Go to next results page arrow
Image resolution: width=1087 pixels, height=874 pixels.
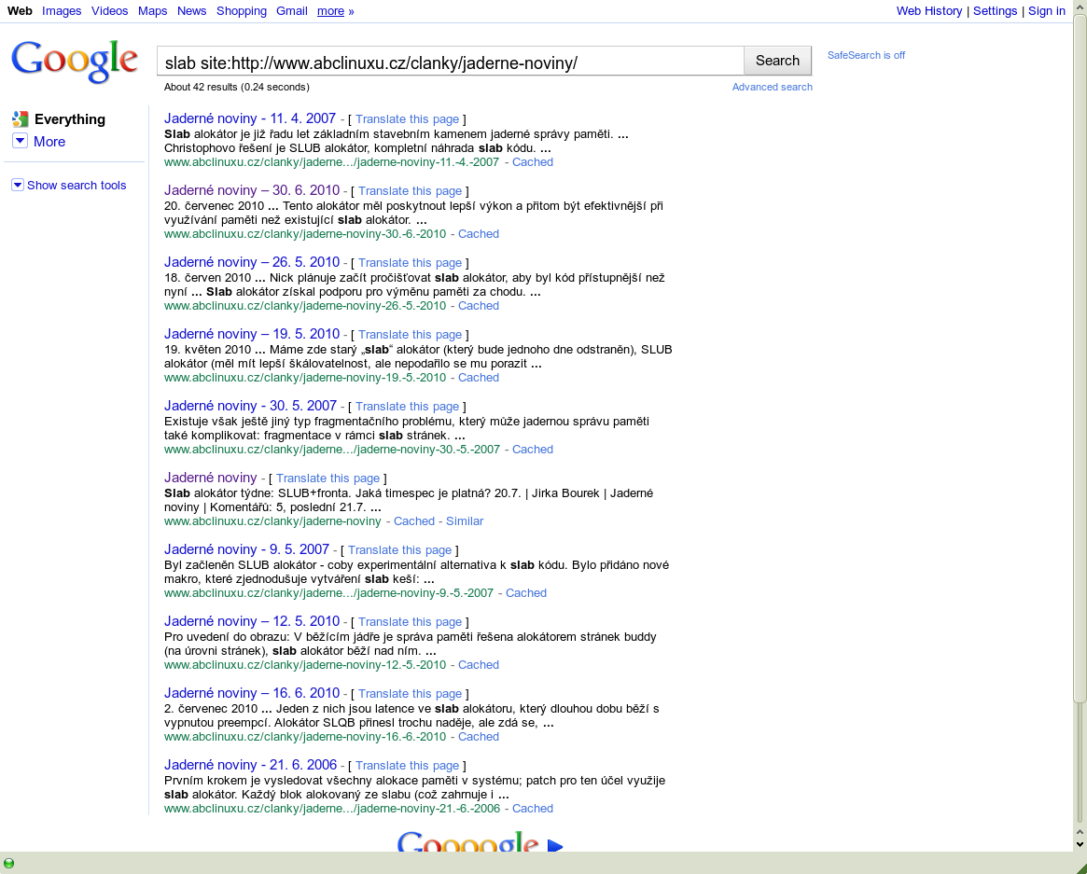click(x=555, y=845)
